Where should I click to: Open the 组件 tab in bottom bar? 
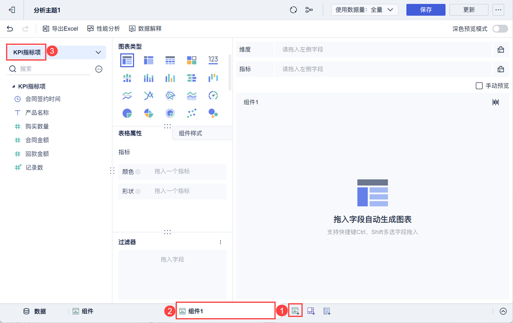click(x=83, y=311)
